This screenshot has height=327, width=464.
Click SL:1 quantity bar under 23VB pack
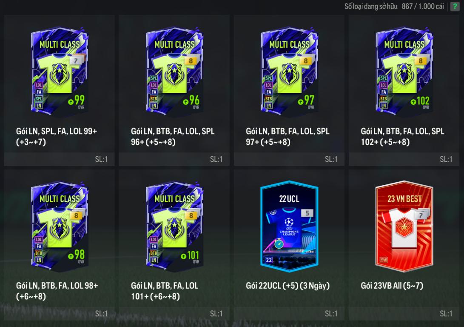pyautogui.click(x=404, y=313)
